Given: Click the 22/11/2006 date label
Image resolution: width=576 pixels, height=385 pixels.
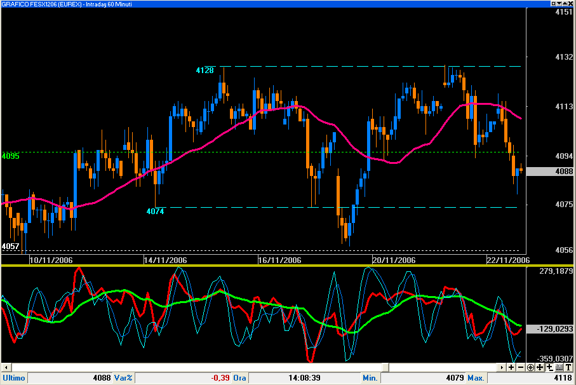Looking at the screenshot, I should 508,260.
